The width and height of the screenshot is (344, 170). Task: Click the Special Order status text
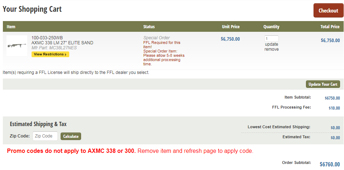[x=157, y=38]
